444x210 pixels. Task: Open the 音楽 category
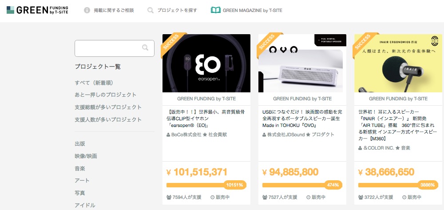(80, 169)
